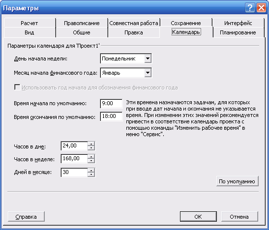The width and height of the screenshot is (269, 230).
Task: Confirm settings with the OK button
Action: point(198,217)
